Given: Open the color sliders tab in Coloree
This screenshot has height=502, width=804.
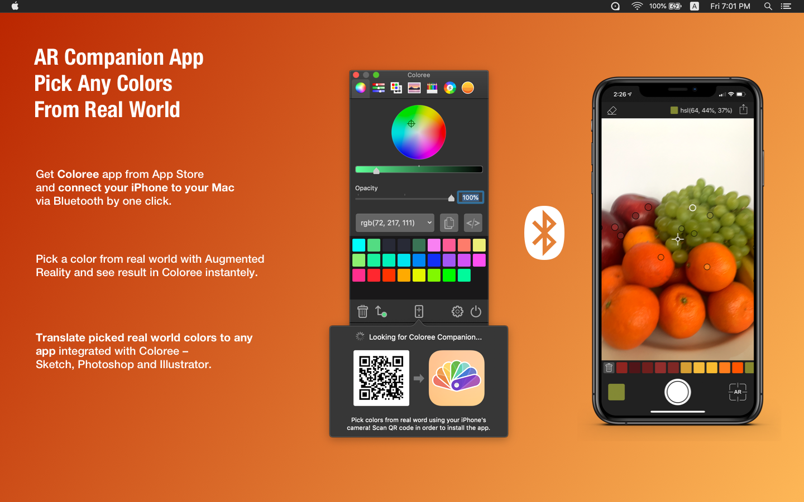Looking at the screenshot, I should 379,88.
